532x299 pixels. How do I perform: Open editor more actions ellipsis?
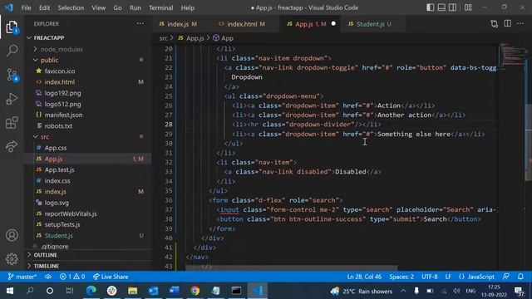[520, 24]
